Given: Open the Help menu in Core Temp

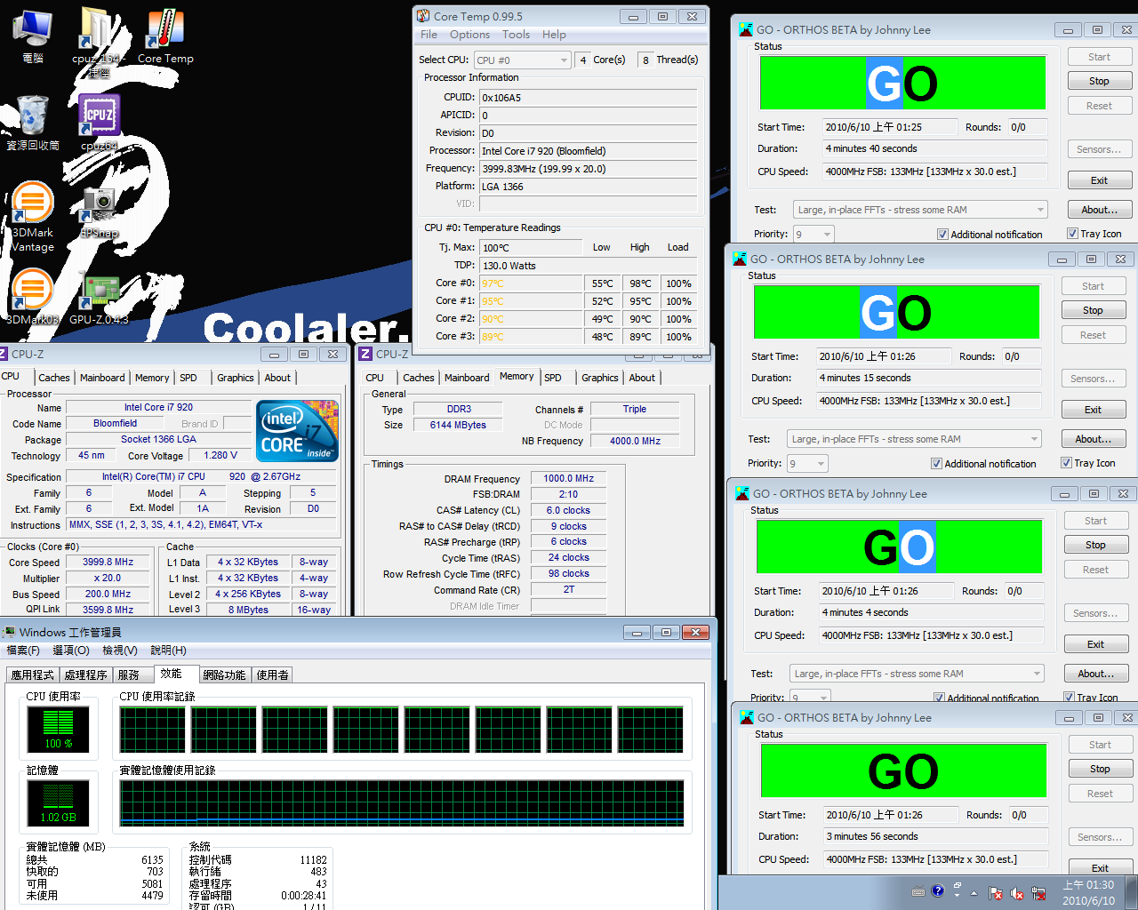Looking at the screenshot, I should (x=554, y=35).
